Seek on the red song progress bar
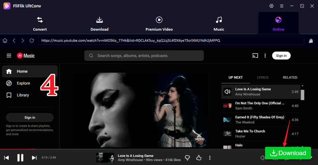Image resolution: width=318 pixels, height=165 pixels. click(17, 149)
